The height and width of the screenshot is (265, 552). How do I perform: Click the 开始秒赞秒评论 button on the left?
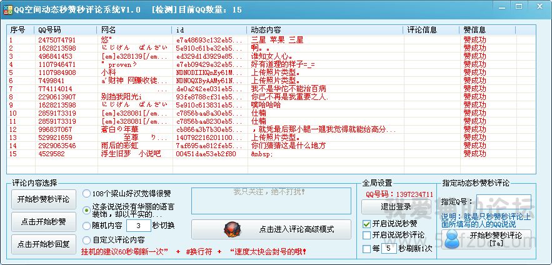[44, 199]
